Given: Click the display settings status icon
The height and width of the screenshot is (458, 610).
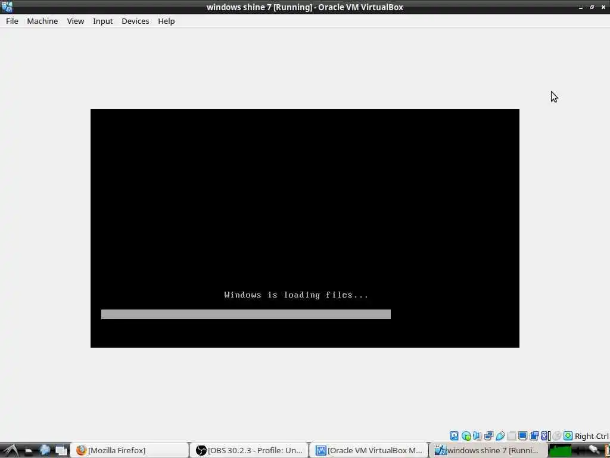Looking at the screenshot, I should [523, 435].
